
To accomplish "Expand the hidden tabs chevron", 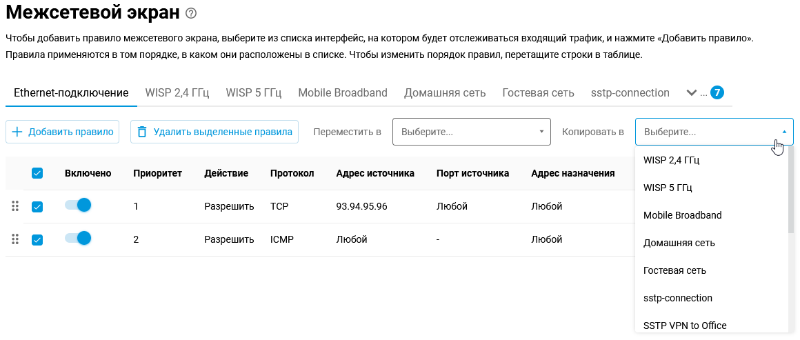I will pyautogui.click(x=692, y=93).
